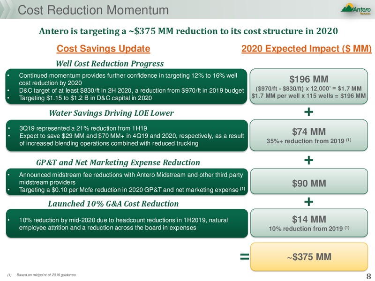Click the equals sign beside the total box
Image resolution: width=375 pixels, height=281 pixels.
point(244,257)
